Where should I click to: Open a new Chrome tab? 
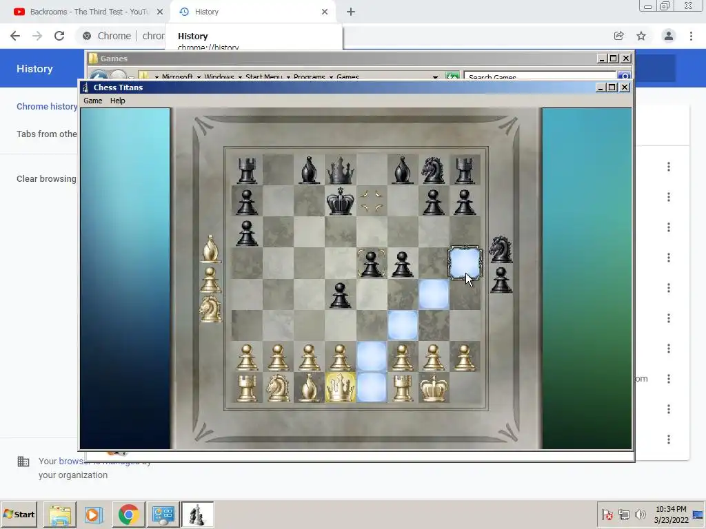[351, 12]
